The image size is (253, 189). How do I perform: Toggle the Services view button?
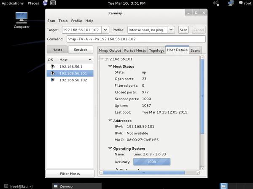point(81,50)
